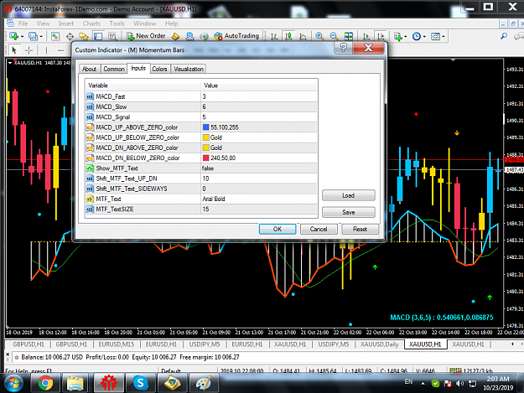Expand the Indicators dropdown arrow
Screen dimensions: 524x393
[405, 36]
